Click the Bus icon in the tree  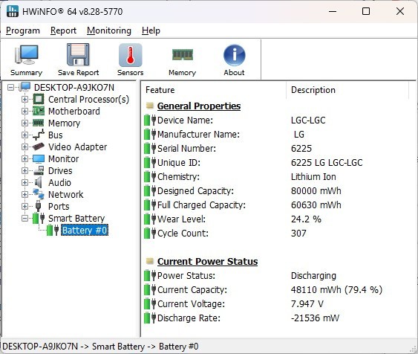pyautogui.click(x=39, y=135)
